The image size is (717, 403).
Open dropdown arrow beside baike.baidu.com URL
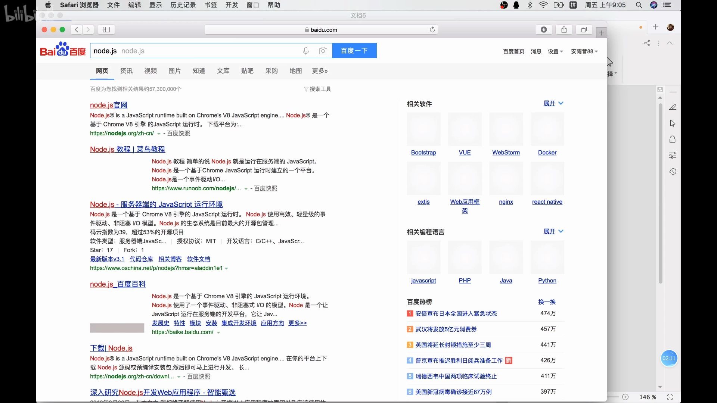218,332
